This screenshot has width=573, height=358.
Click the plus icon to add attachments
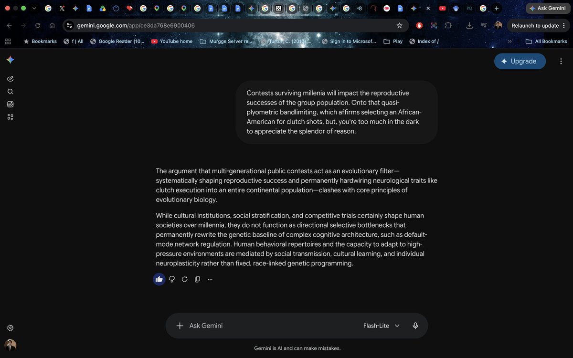180,326
